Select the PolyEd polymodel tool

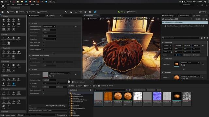tap(4, 52)
